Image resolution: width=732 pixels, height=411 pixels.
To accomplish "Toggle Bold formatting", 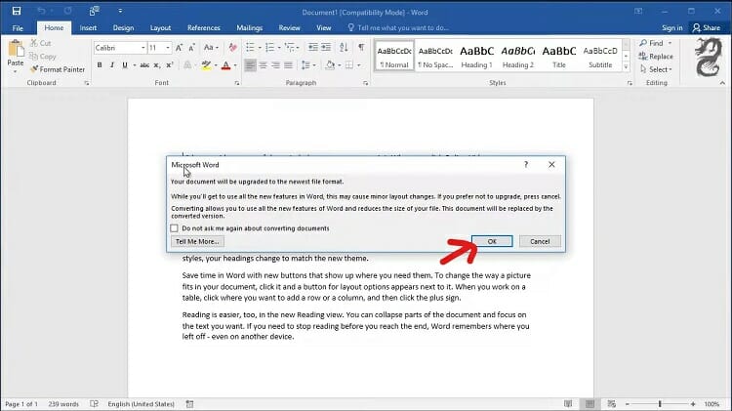I will point(100,64).
